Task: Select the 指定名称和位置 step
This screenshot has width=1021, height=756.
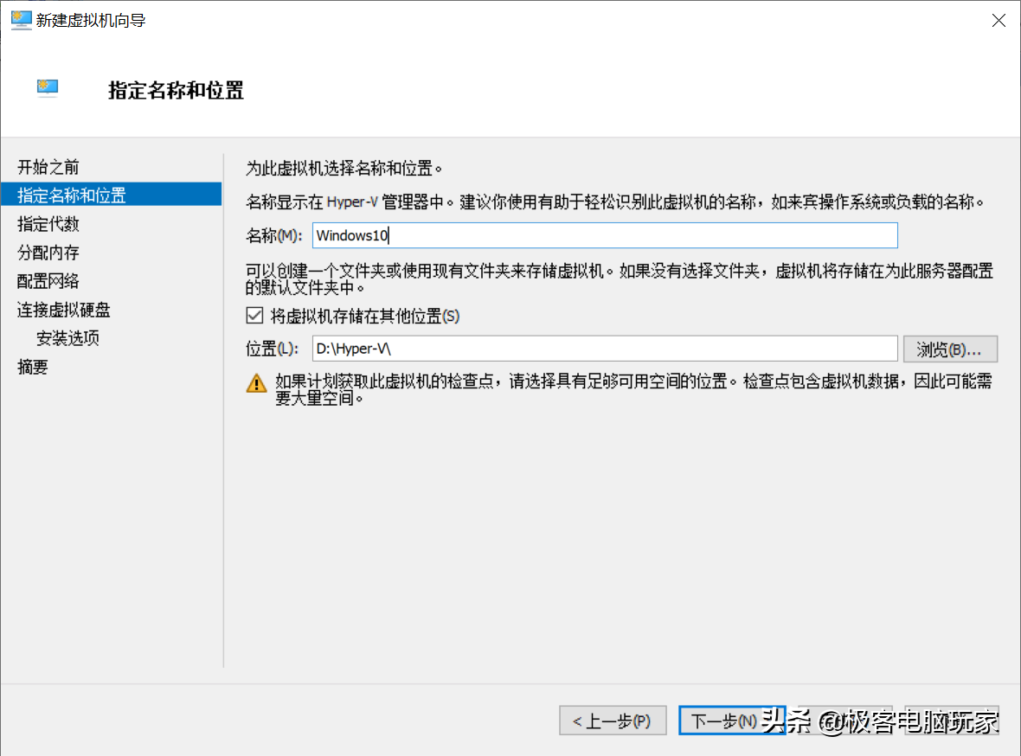Action: point(112,195)
